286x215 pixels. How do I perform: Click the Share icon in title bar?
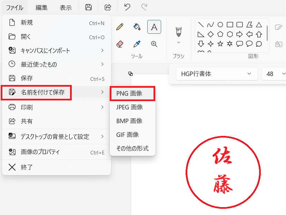click(108, 8)
